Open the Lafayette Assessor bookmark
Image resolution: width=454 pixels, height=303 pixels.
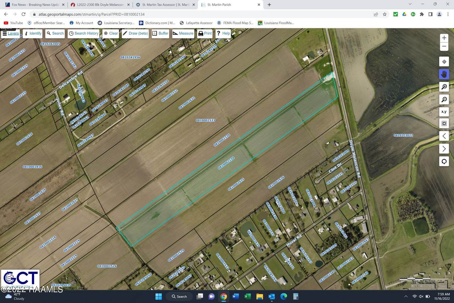(x=196, y=23)
